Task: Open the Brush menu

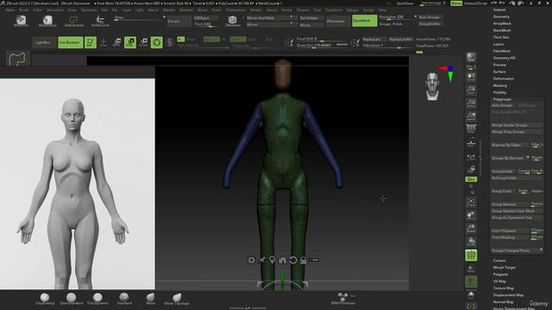Action: coord(24,10)
